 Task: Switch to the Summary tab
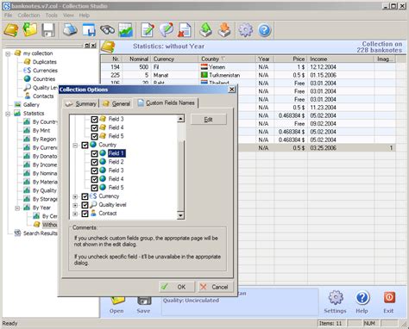tap(81, 103)
